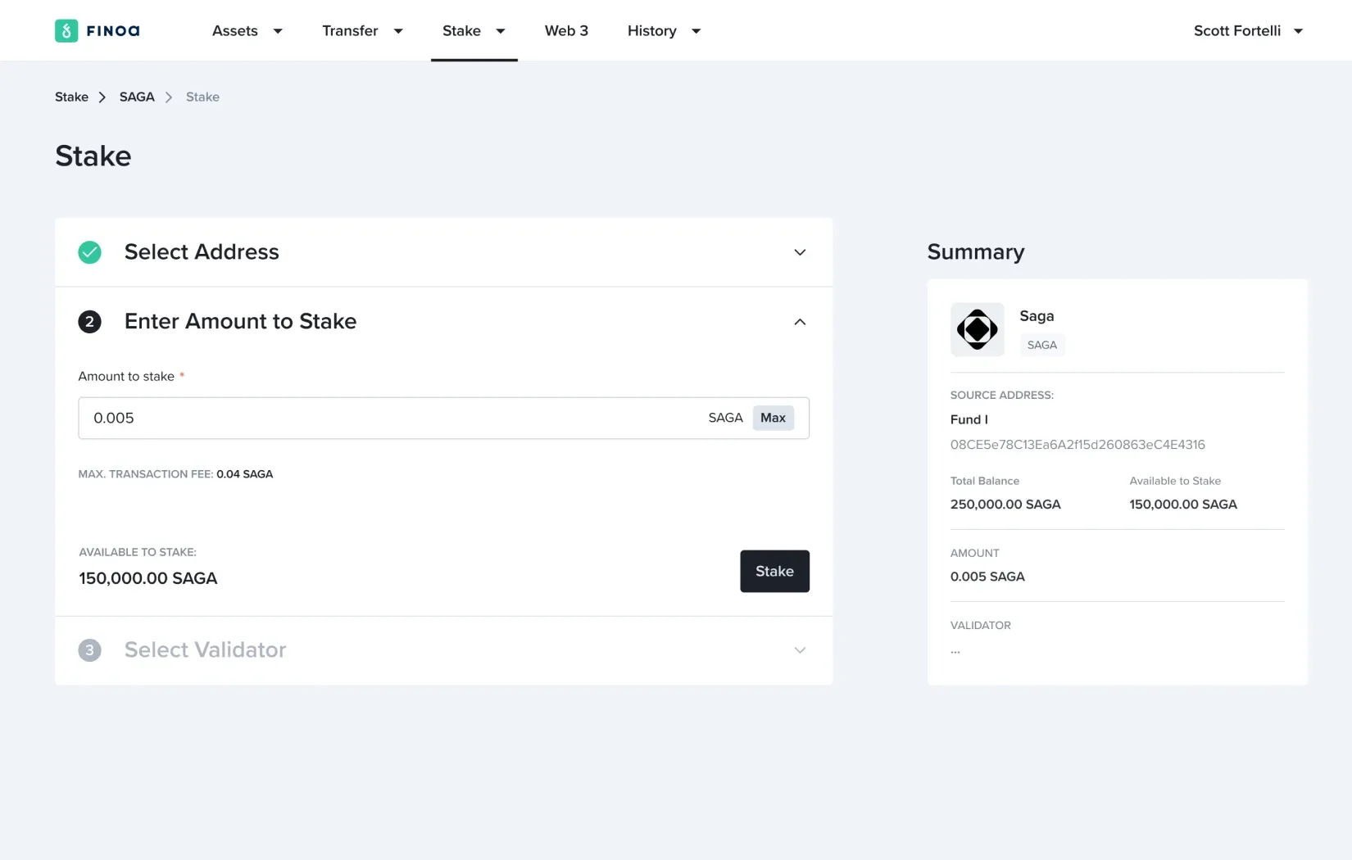Click the Select Validator heading
The width and height of the screenshot is (1352, 860).
tap(205, 650)
